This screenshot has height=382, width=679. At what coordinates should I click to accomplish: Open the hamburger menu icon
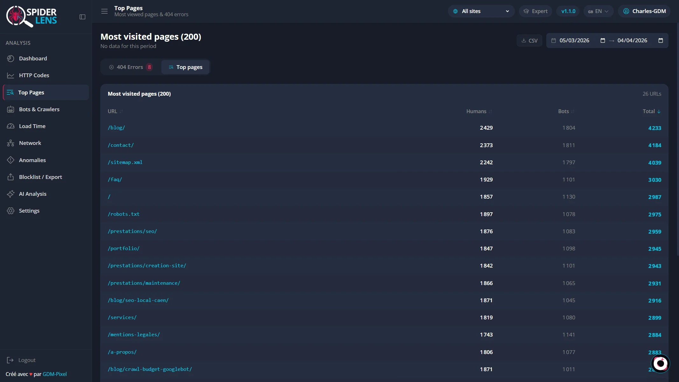click(x=104, y=11)
